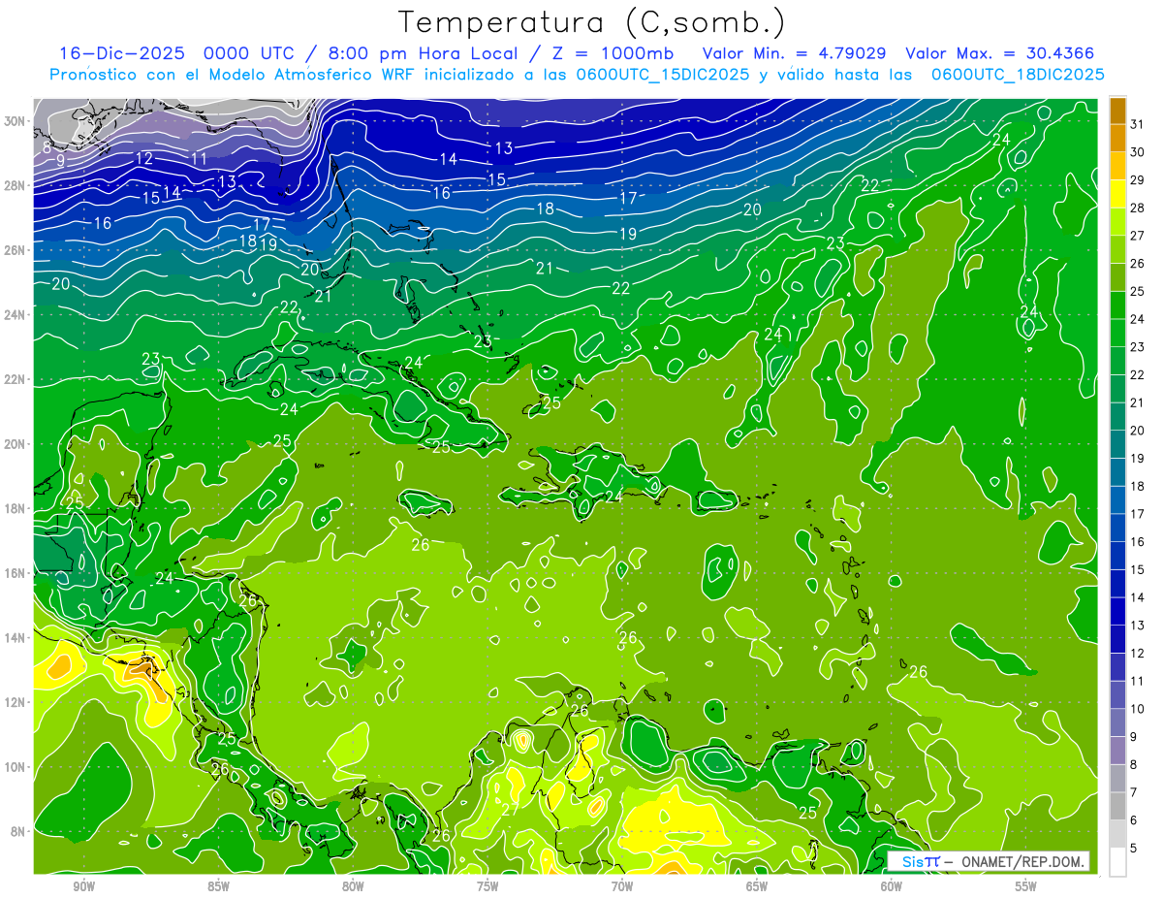Click the ONAMET/REP.DOM. attribution label
The image size is (1163, 899).
pos(1022,862)
